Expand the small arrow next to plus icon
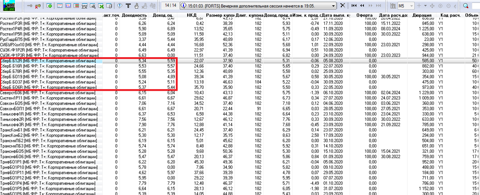 click(x=425, y=6)
